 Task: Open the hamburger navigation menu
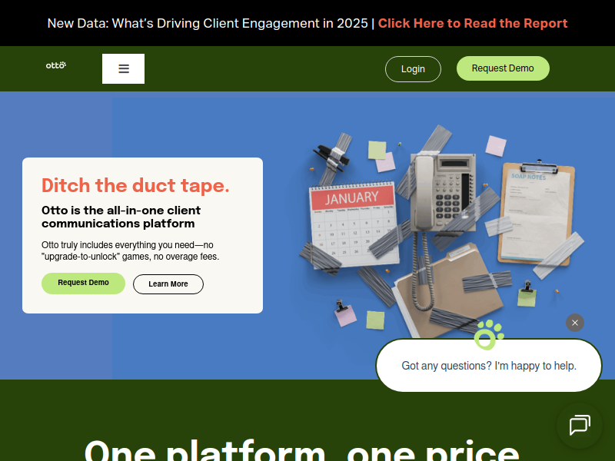click(123, 68)
